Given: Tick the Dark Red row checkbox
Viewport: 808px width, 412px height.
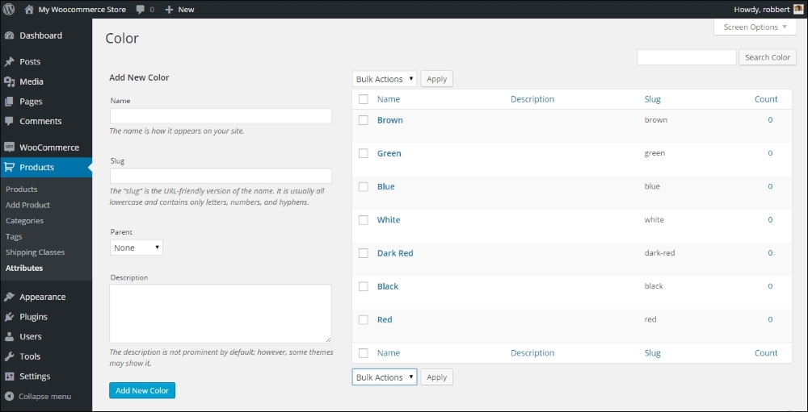Looking at the screenshot, I should click(364, 253).
